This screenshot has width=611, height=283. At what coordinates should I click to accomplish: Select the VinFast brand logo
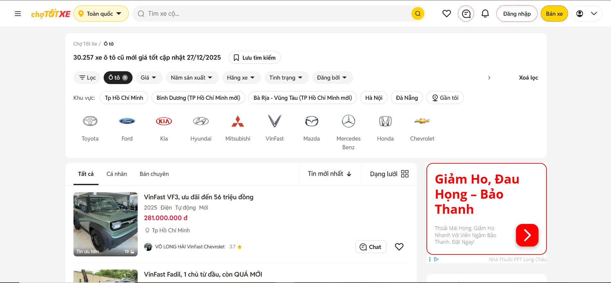tap(275, 121)
